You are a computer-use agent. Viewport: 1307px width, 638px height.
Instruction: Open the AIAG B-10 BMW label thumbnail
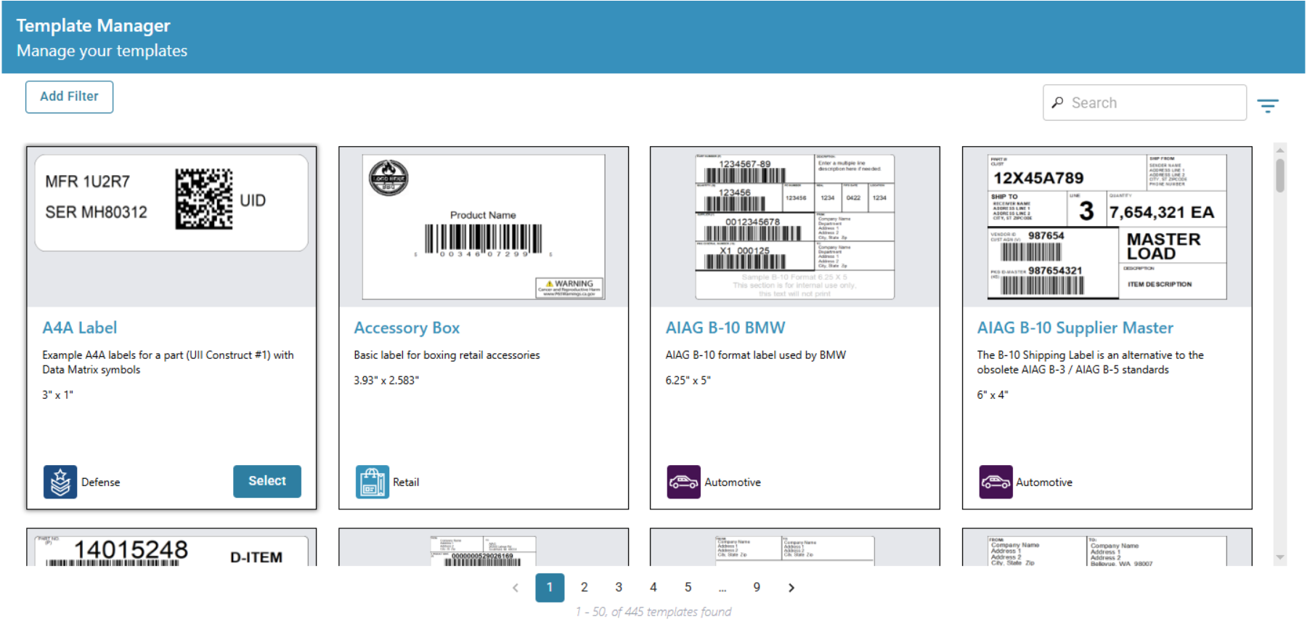795,226
